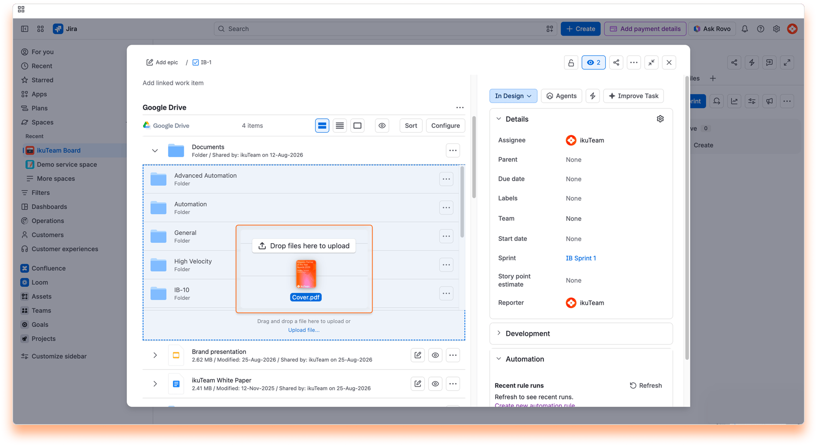Select ikuTeam Board space
The height and width of the screenshot is (446, 817).
[59, 150]
